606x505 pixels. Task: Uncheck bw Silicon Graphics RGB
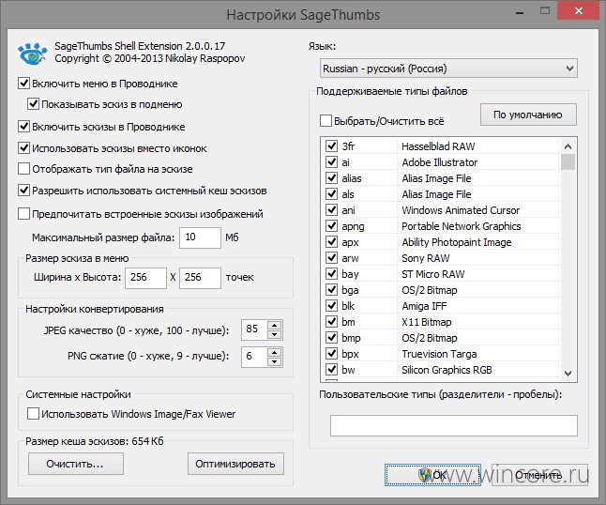pyautogui.click(x=331, y=369)
